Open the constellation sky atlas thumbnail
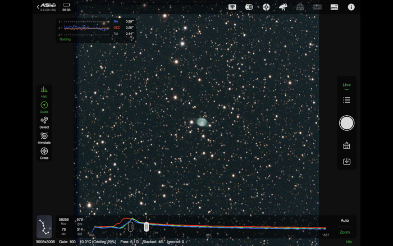 click(x=44, y=227)
